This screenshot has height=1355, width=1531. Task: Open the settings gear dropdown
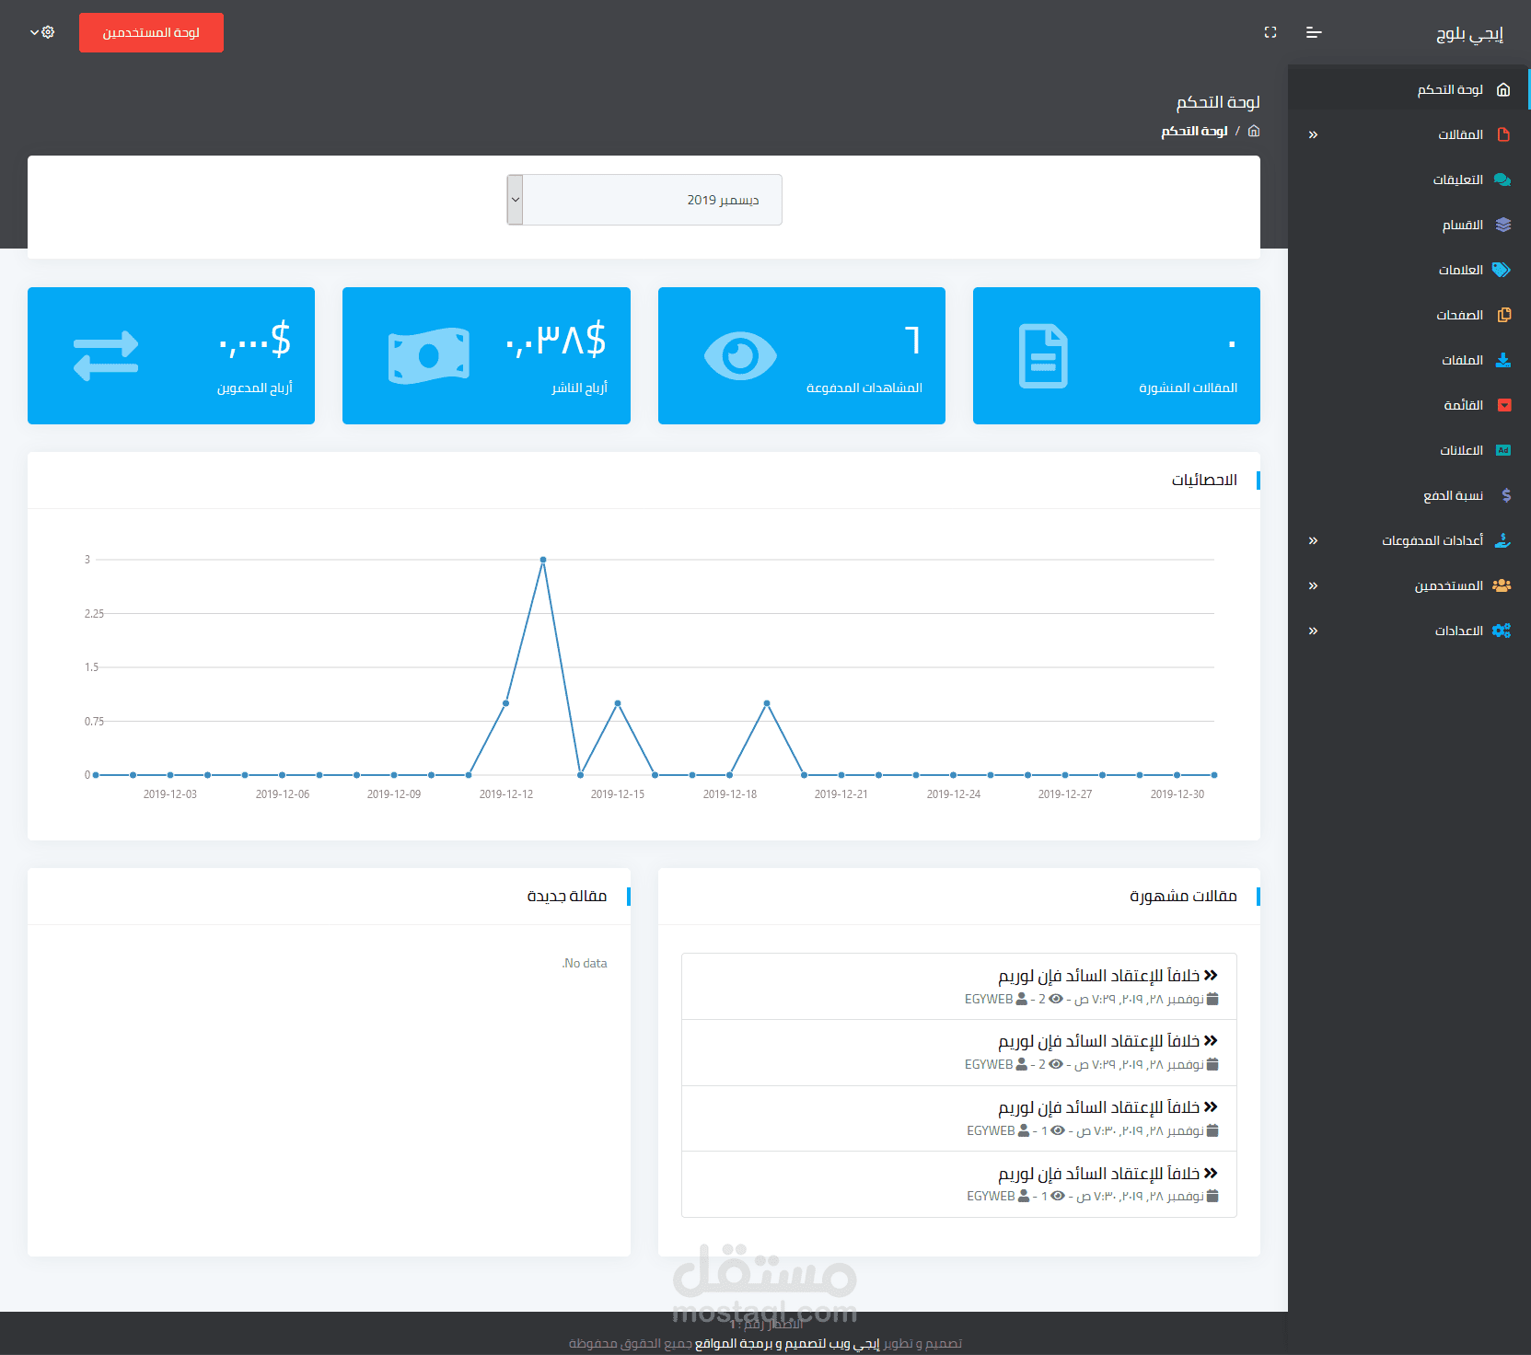click(42, 32)
